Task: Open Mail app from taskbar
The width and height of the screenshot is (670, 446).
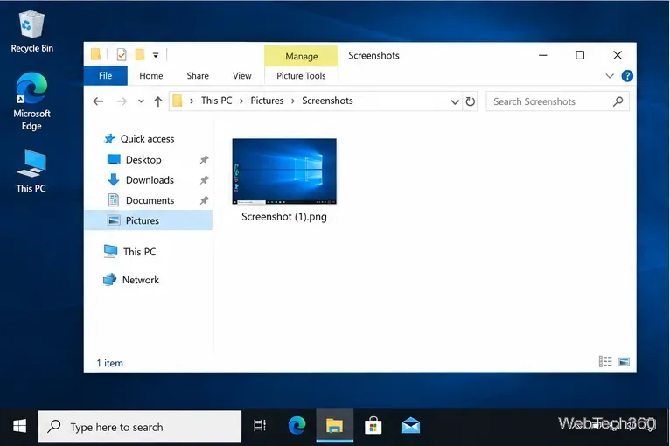Action: [410, 426]
